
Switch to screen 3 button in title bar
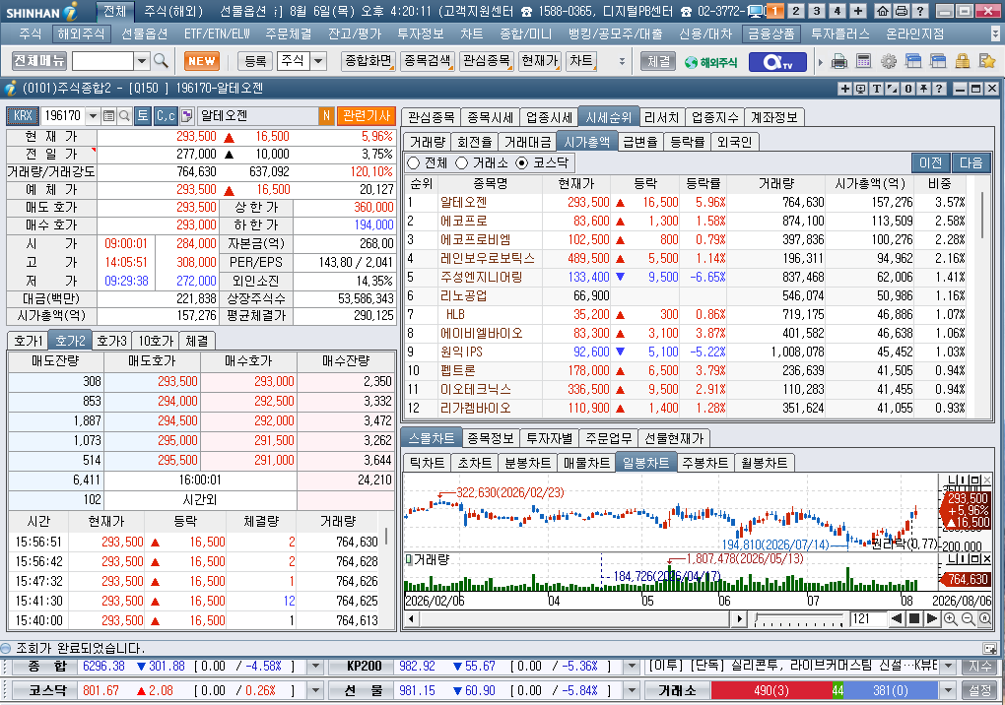pyautogui.click(x=817, y=11)
